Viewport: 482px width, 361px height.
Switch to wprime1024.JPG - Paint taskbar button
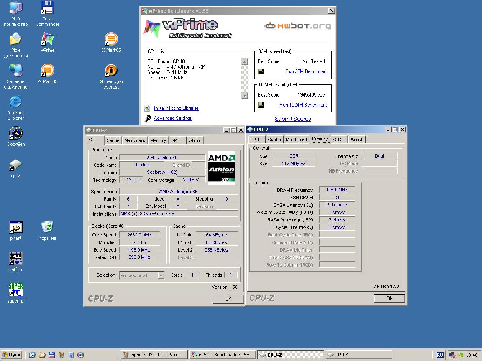154,355
